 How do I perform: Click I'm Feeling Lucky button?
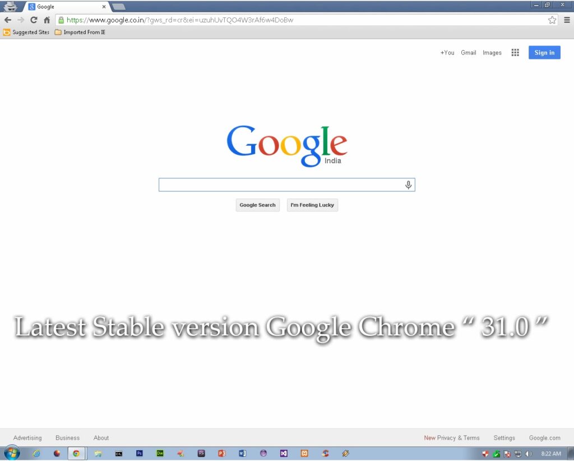(312, 205)
